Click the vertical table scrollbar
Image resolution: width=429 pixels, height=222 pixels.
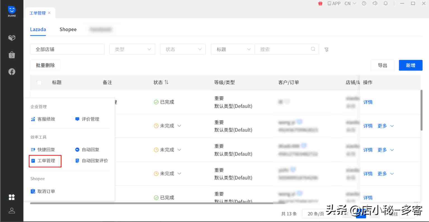tap(421, 110)
